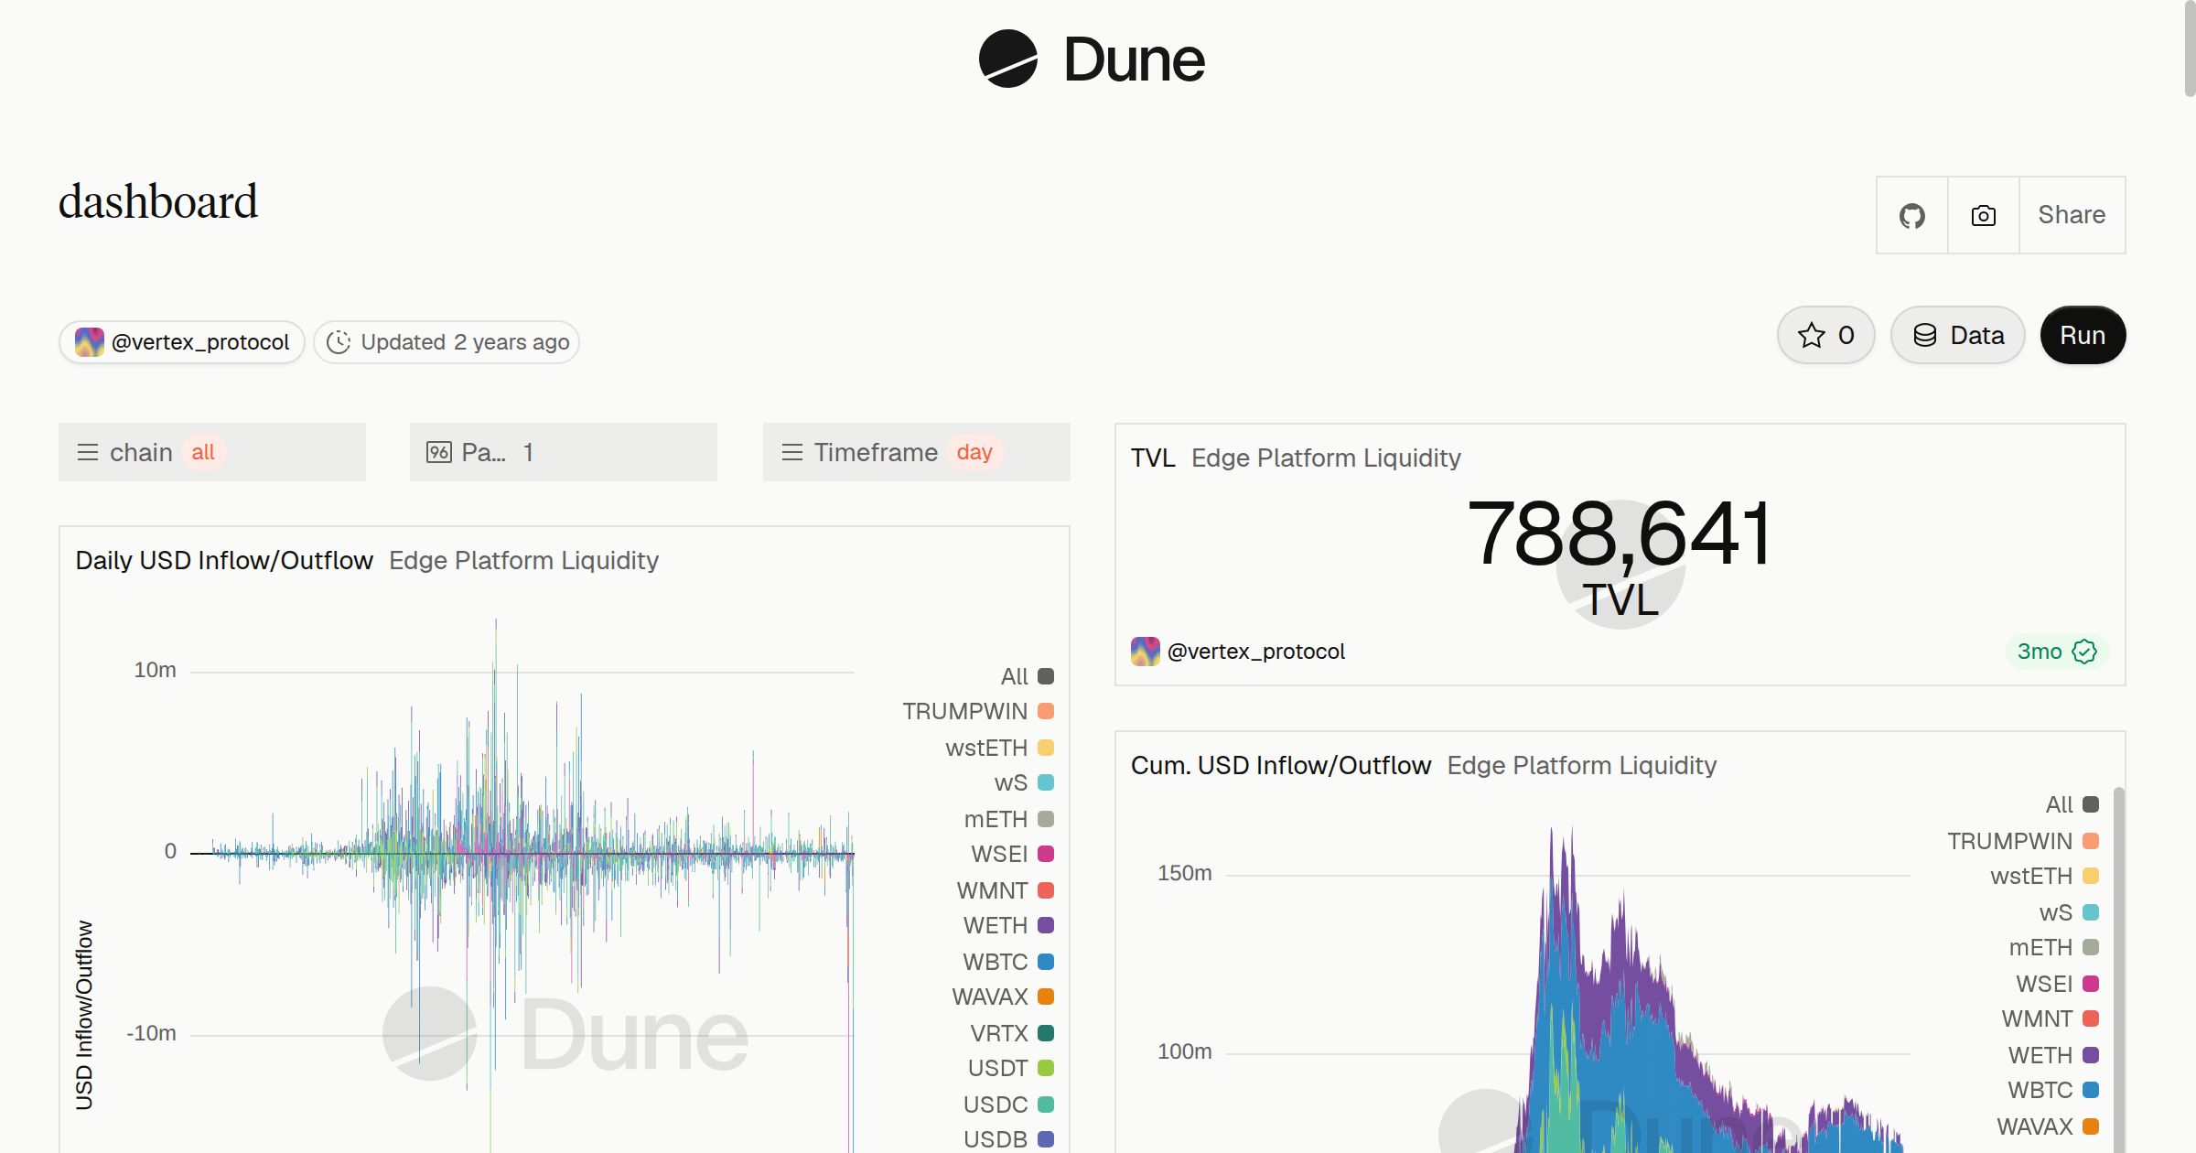Screen dimensions: 2196x1153
Task: Toggle All series in Daily chart legend
Action: coord(1027,676)
